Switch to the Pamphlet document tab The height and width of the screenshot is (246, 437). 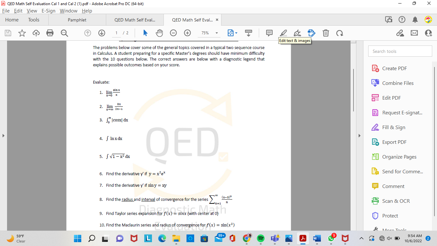tap(77, 20)
